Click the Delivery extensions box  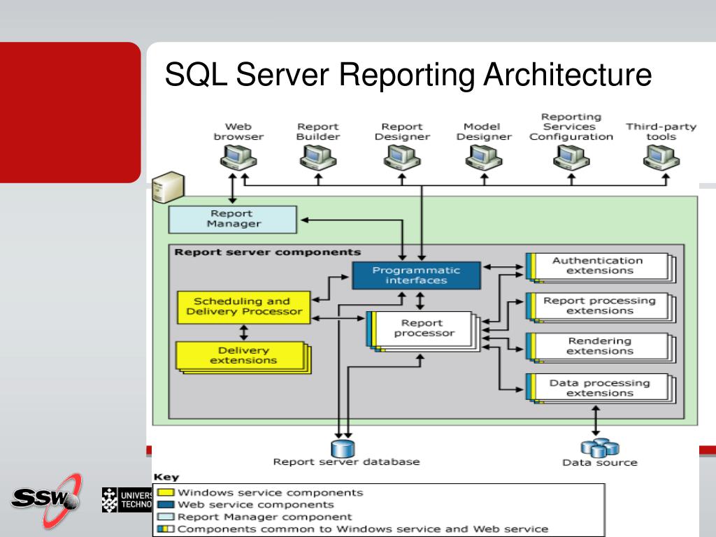point(243,357)
